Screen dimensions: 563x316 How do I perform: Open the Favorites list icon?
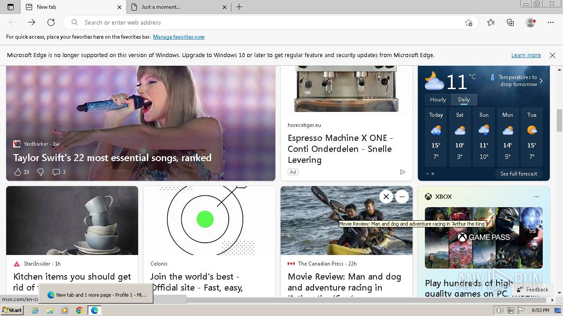(x=491, y=22)
